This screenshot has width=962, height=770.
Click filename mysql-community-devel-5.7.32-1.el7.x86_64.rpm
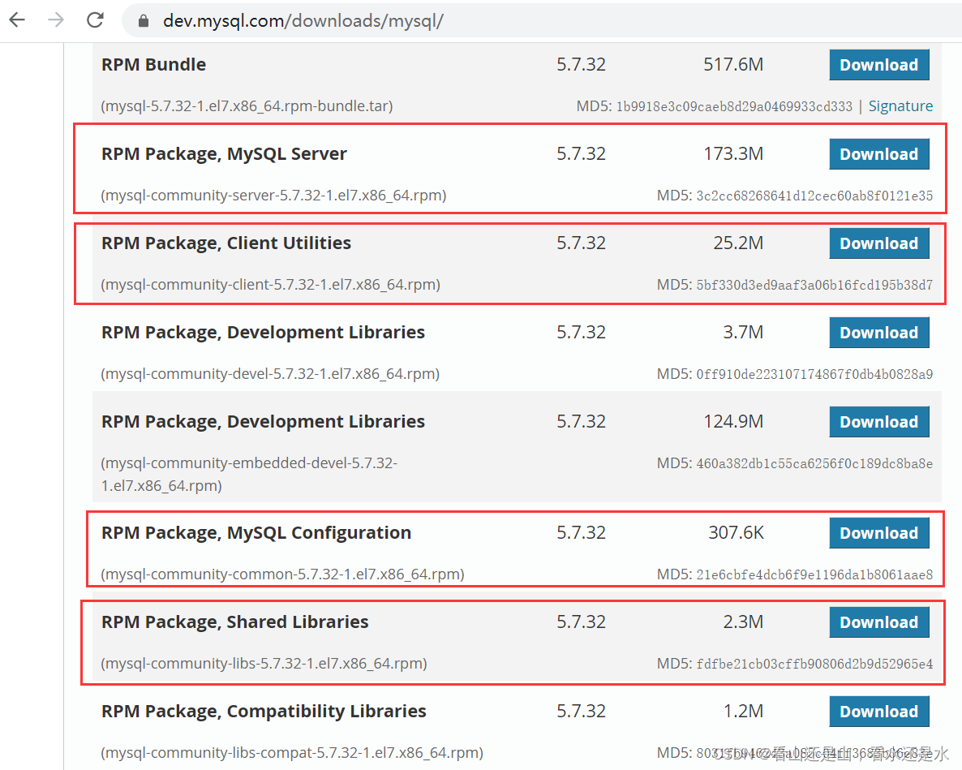coord(270,374)
